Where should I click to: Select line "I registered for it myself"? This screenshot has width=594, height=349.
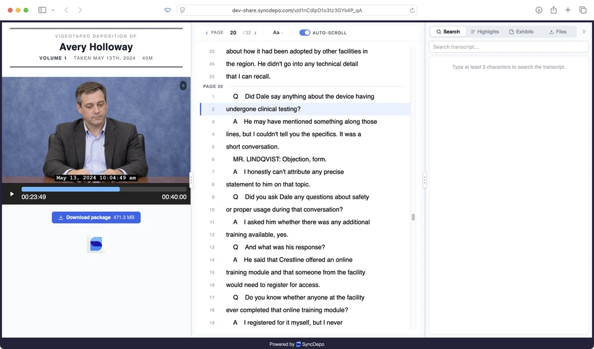tap(305, 322)
